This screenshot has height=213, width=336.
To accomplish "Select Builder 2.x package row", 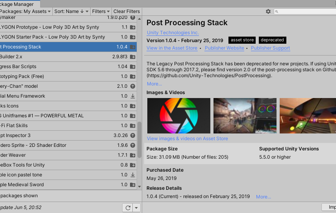I will pos(68,57).
